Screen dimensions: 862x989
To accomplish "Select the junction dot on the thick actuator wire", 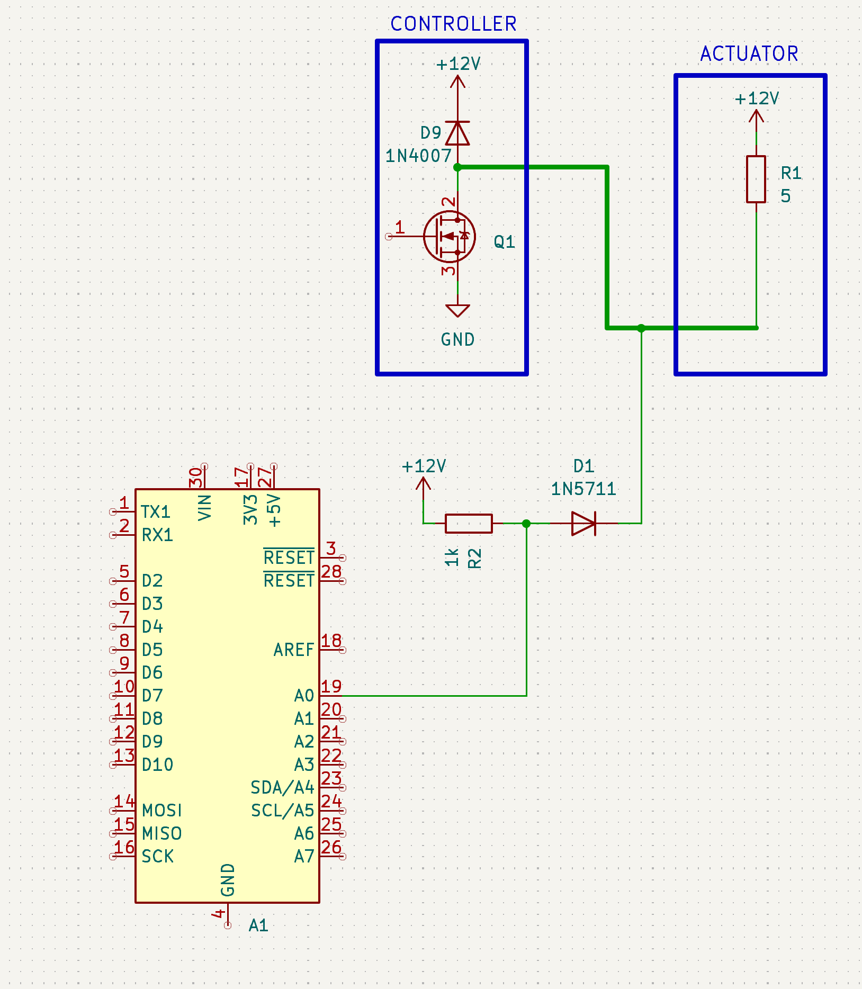I will (x=641, y=328).
